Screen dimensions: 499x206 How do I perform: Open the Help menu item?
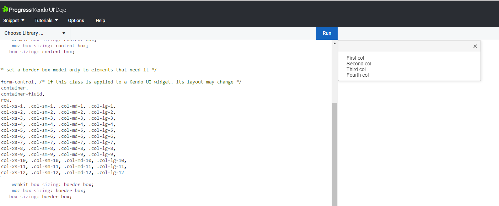click(x=100, y=21)
